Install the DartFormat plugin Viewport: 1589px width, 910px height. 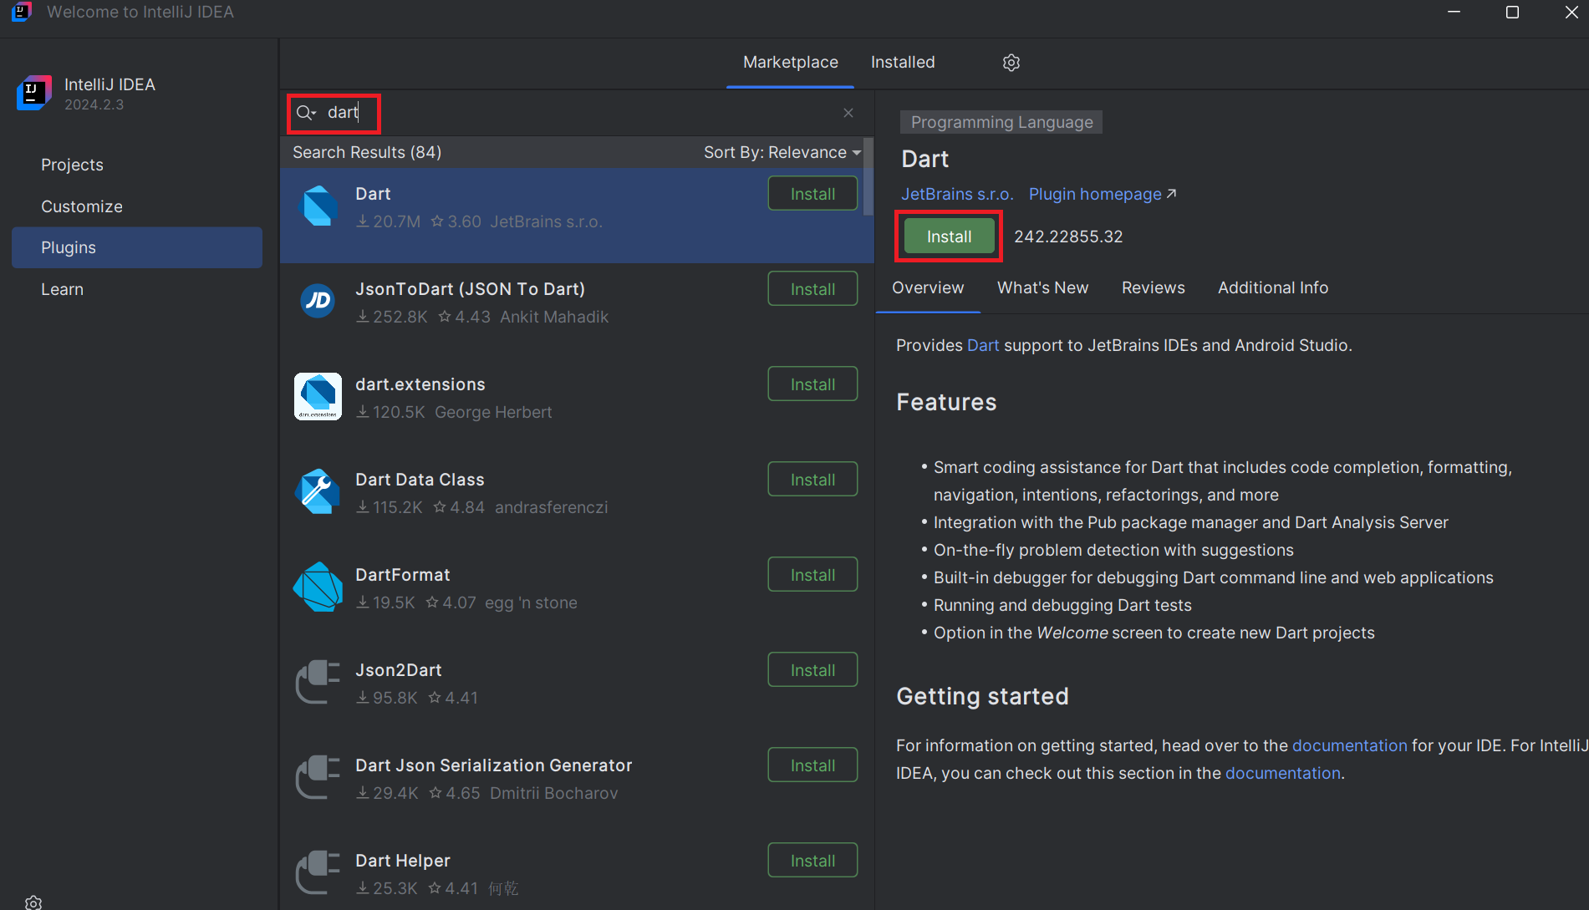click(812, 575)
